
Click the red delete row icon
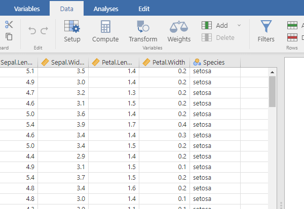(292, 37)
